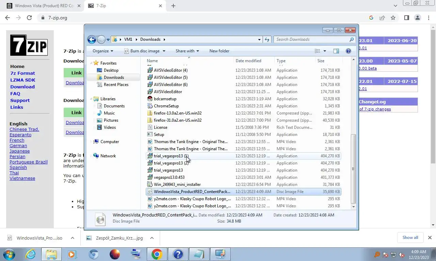
Task: Open the Organize dropdown menu
Action: (103, 51)
